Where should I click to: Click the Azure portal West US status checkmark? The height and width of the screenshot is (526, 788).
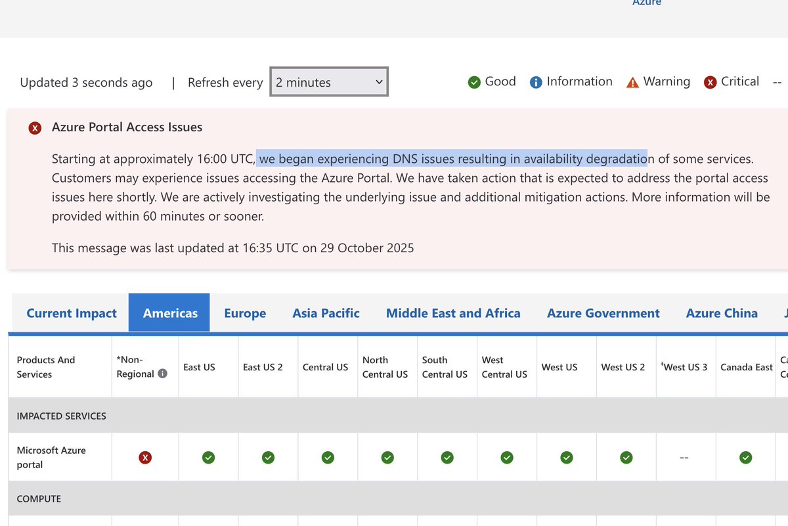click(567, 457)
